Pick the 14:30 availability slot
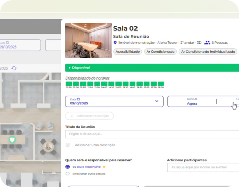The width and height of the screenshot is (239, 187). (111, 84)
